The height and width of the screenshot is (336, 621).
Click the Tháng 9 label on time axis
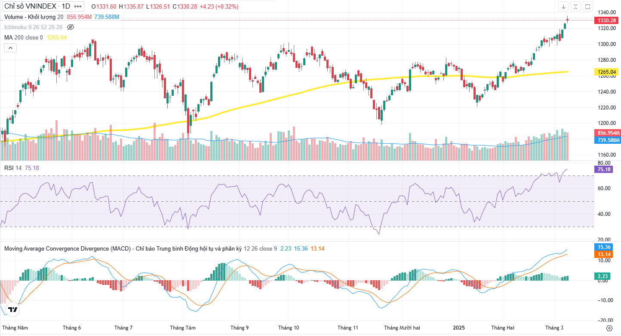(x=240, y=328)
